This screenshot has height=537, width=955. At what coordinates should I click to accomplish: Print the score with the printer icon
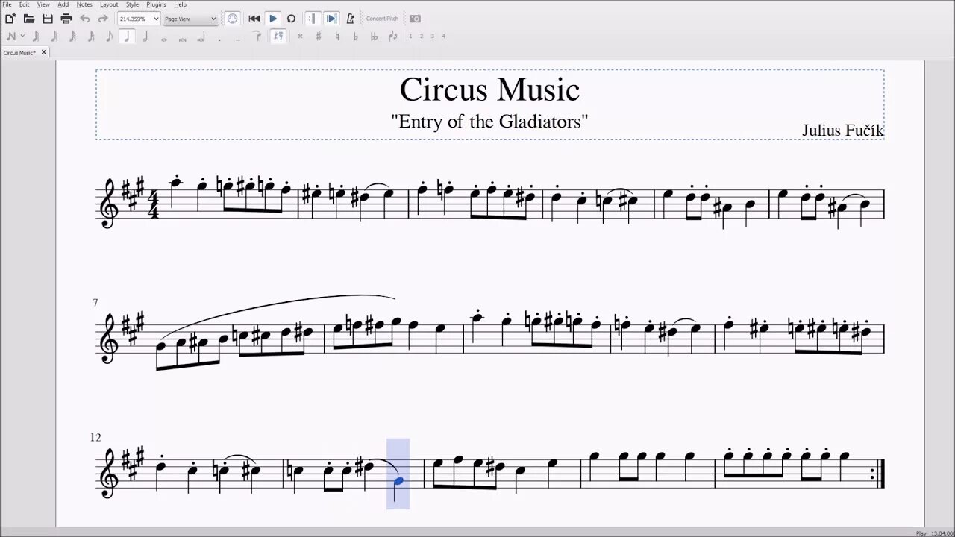[x=66, y=19]
